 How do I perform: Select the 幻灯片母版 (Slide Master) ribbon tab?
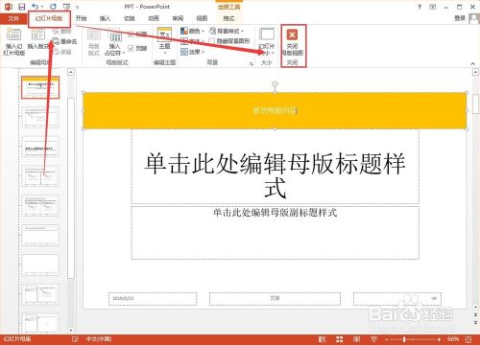click(49, 18)
